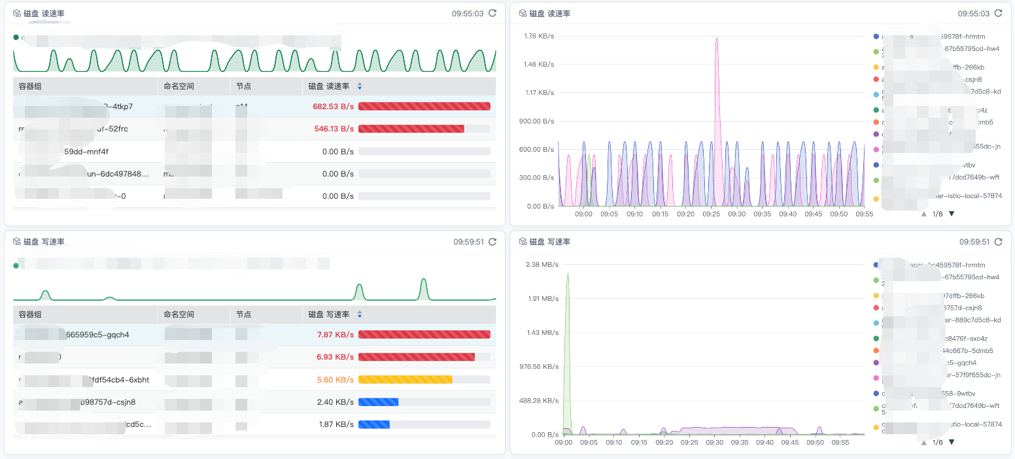Go to next legend page in write chart
Screen dimensions: 1015x459
[x=952, y=443]
